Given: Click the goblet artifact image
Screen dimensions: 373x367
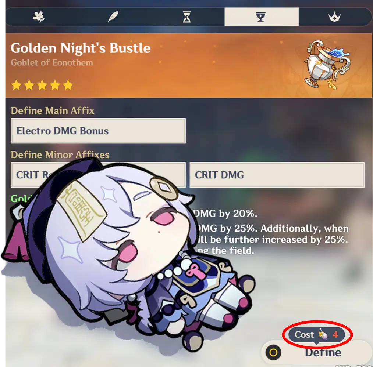Looking at the screenshot, I should [327, 65].
